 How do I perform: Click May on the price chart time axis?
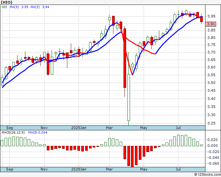[x=144, y=128]
